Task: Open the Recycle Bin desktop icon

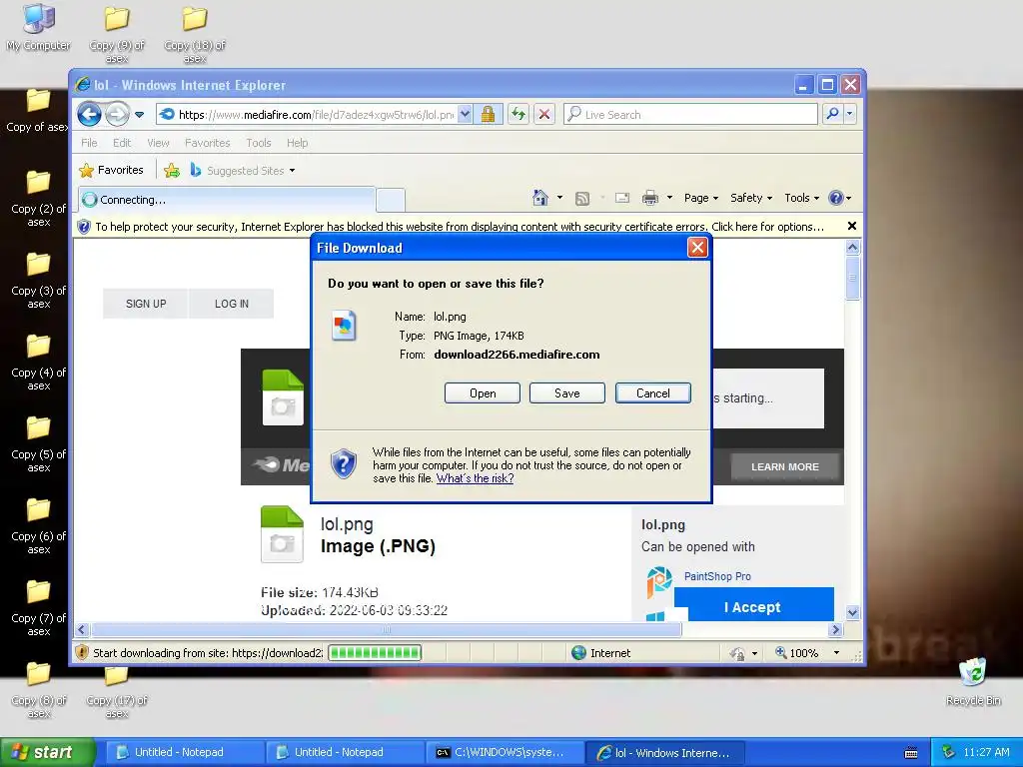Action: pos(973,682)
